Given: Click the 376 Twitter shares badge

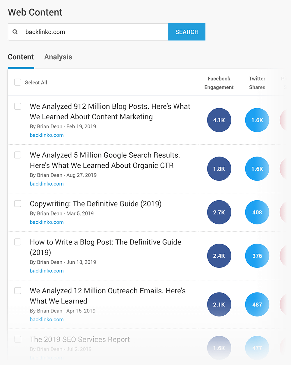Looking at the screenshot, I should click(257, 256).
